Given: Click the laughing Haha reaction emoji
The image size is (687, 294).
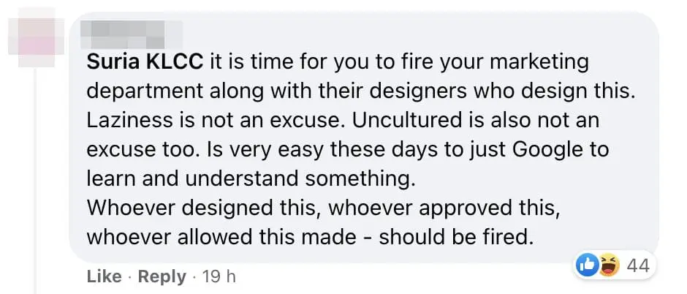Looking at the screenshot, I should pos(607,265).
